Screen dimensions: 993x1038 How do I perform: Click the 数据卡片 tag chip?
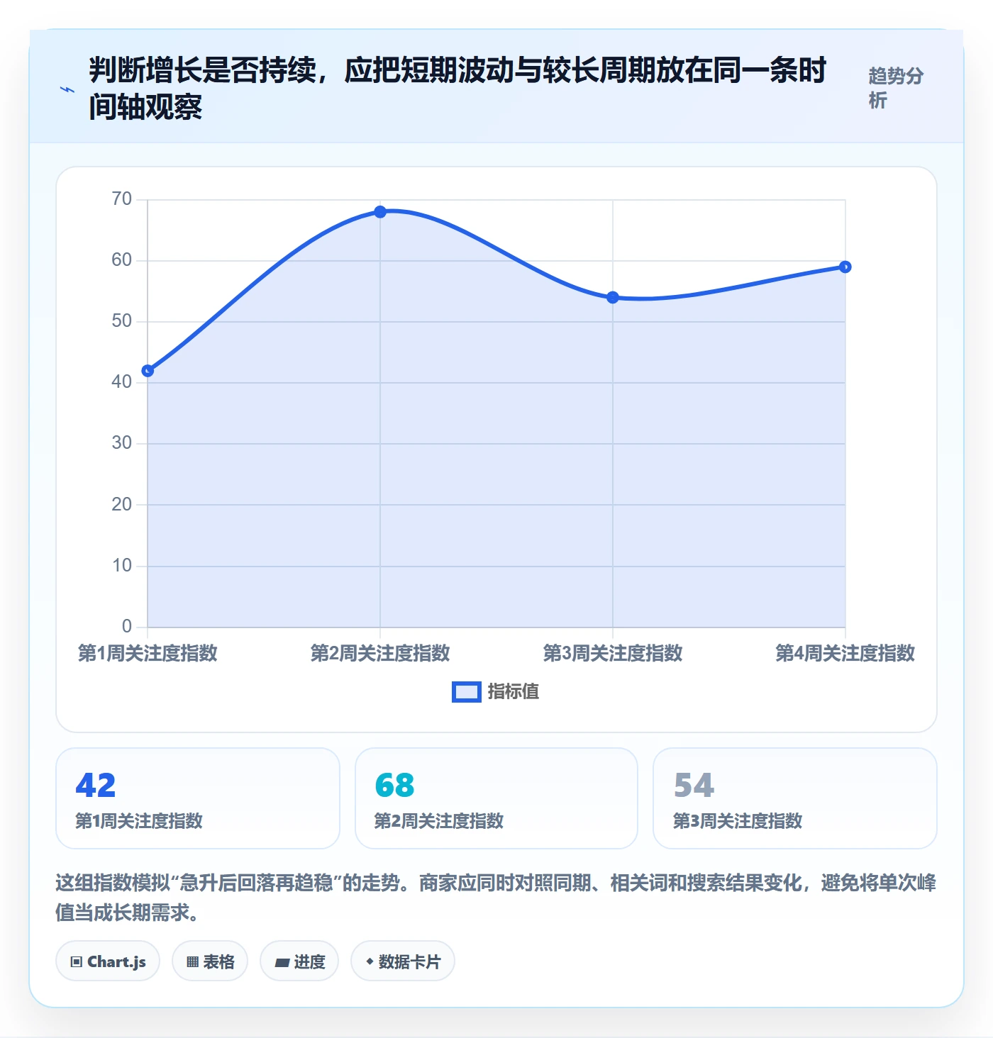pos(403,961)
